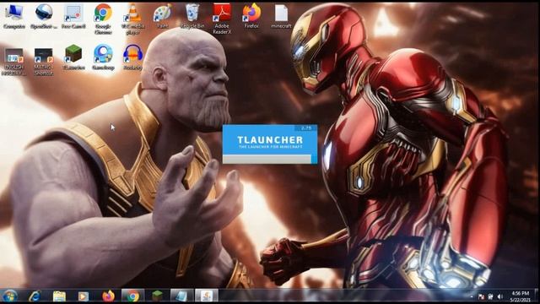Open the OpenShot shortcut on the desktop
Screen dimensions: 540x304
[44, 17]
